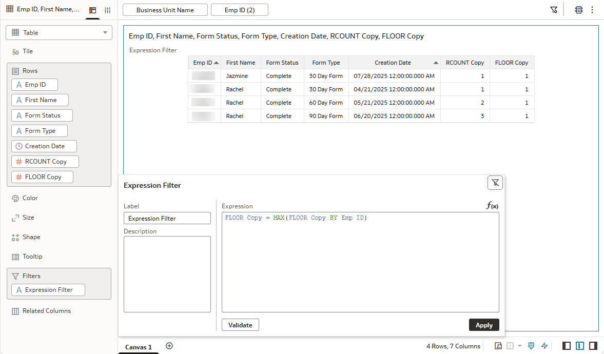Click the Shape section icon
604x354 pixels.
(15, 238)
